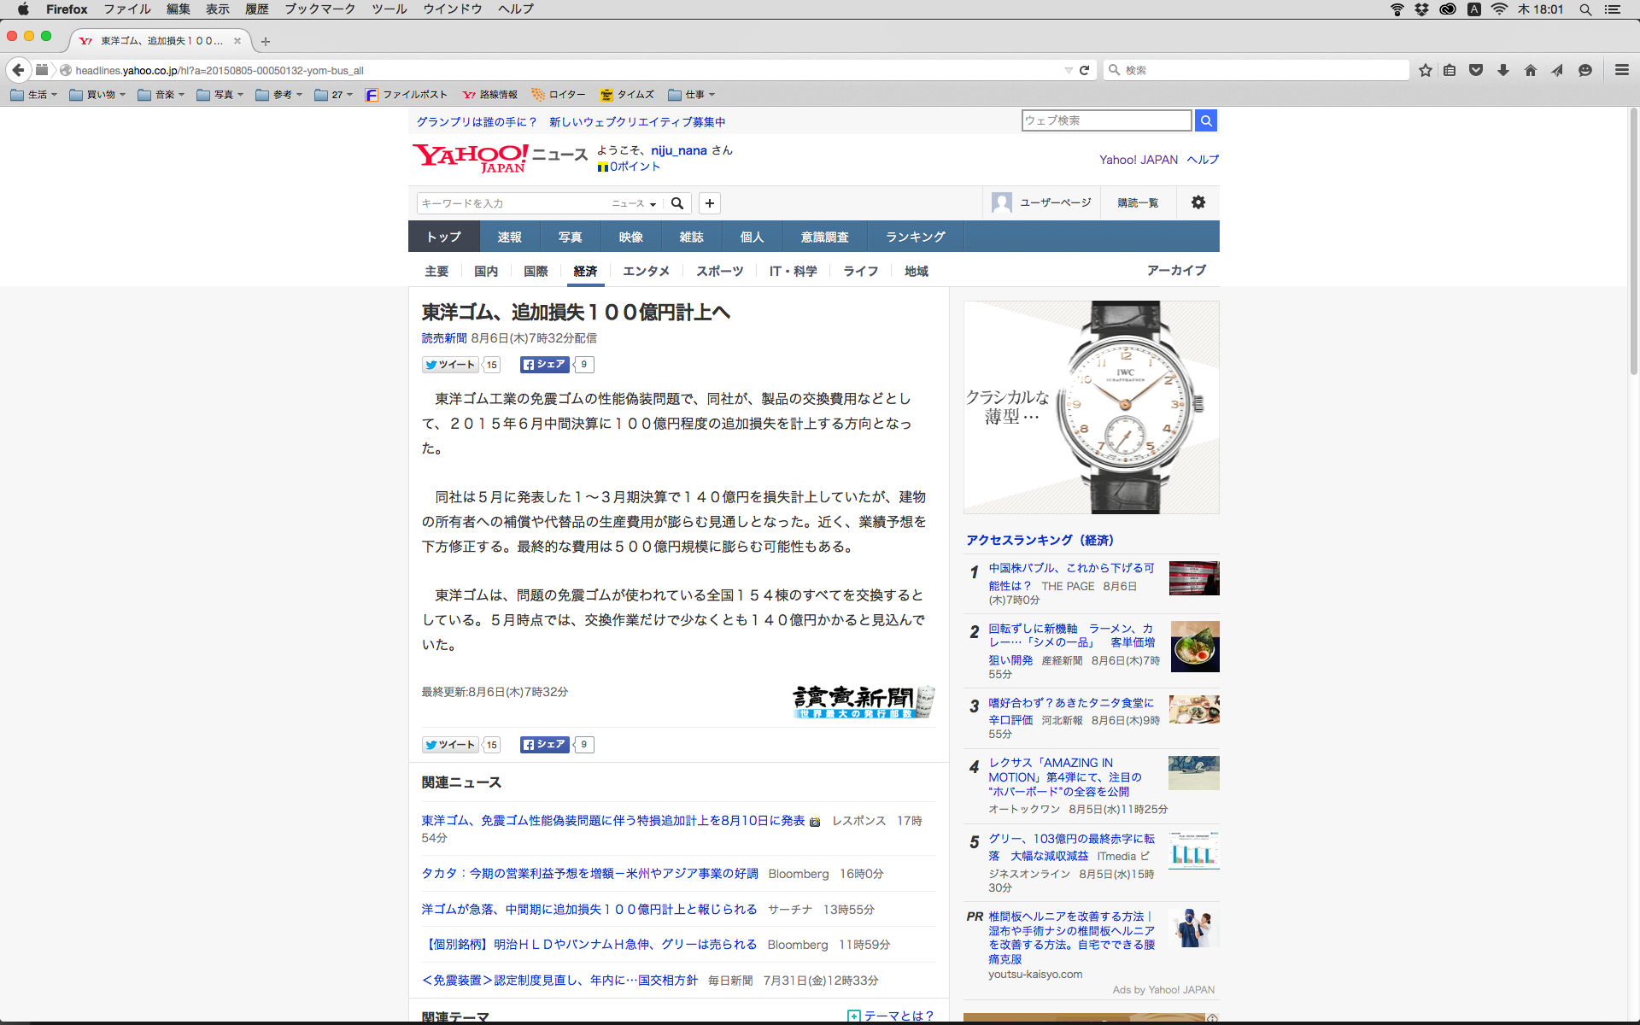
Task: Switch to the ランキング tab
Action: [x=915, y=237]
